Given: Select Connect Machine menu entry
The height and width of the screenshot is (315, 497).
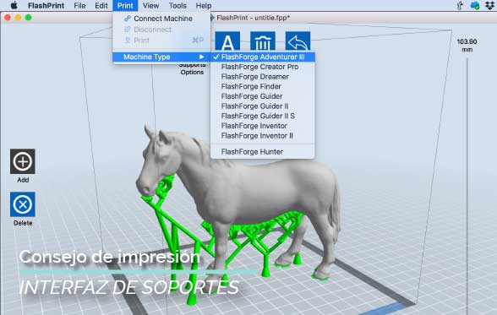Looking at the screenshot, I should pyautogui.click(x=161, y=19).
